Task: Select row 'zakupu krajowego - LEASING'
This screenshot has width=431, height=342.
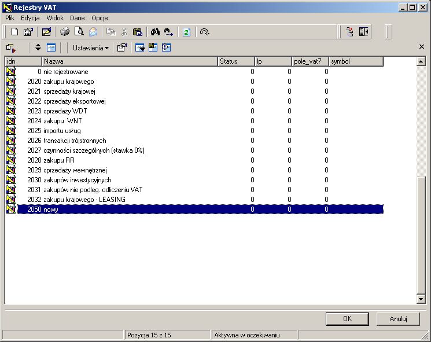Action: point(194,200)
